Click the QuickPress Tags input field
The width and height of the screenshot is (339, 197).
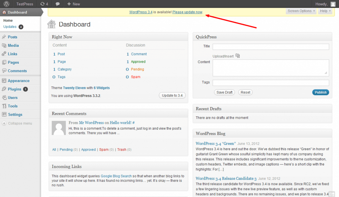[x=271, y=83]
